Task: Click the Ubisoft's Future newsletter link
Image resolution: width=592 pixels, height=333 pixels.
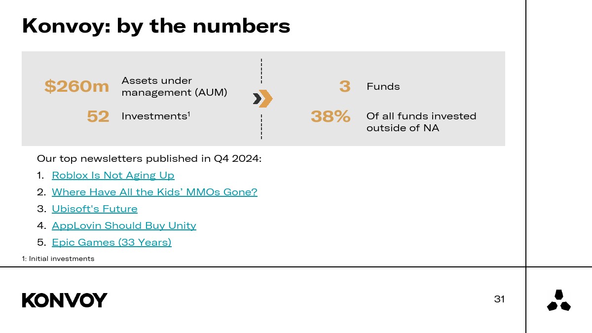Action: pos(95,209)
